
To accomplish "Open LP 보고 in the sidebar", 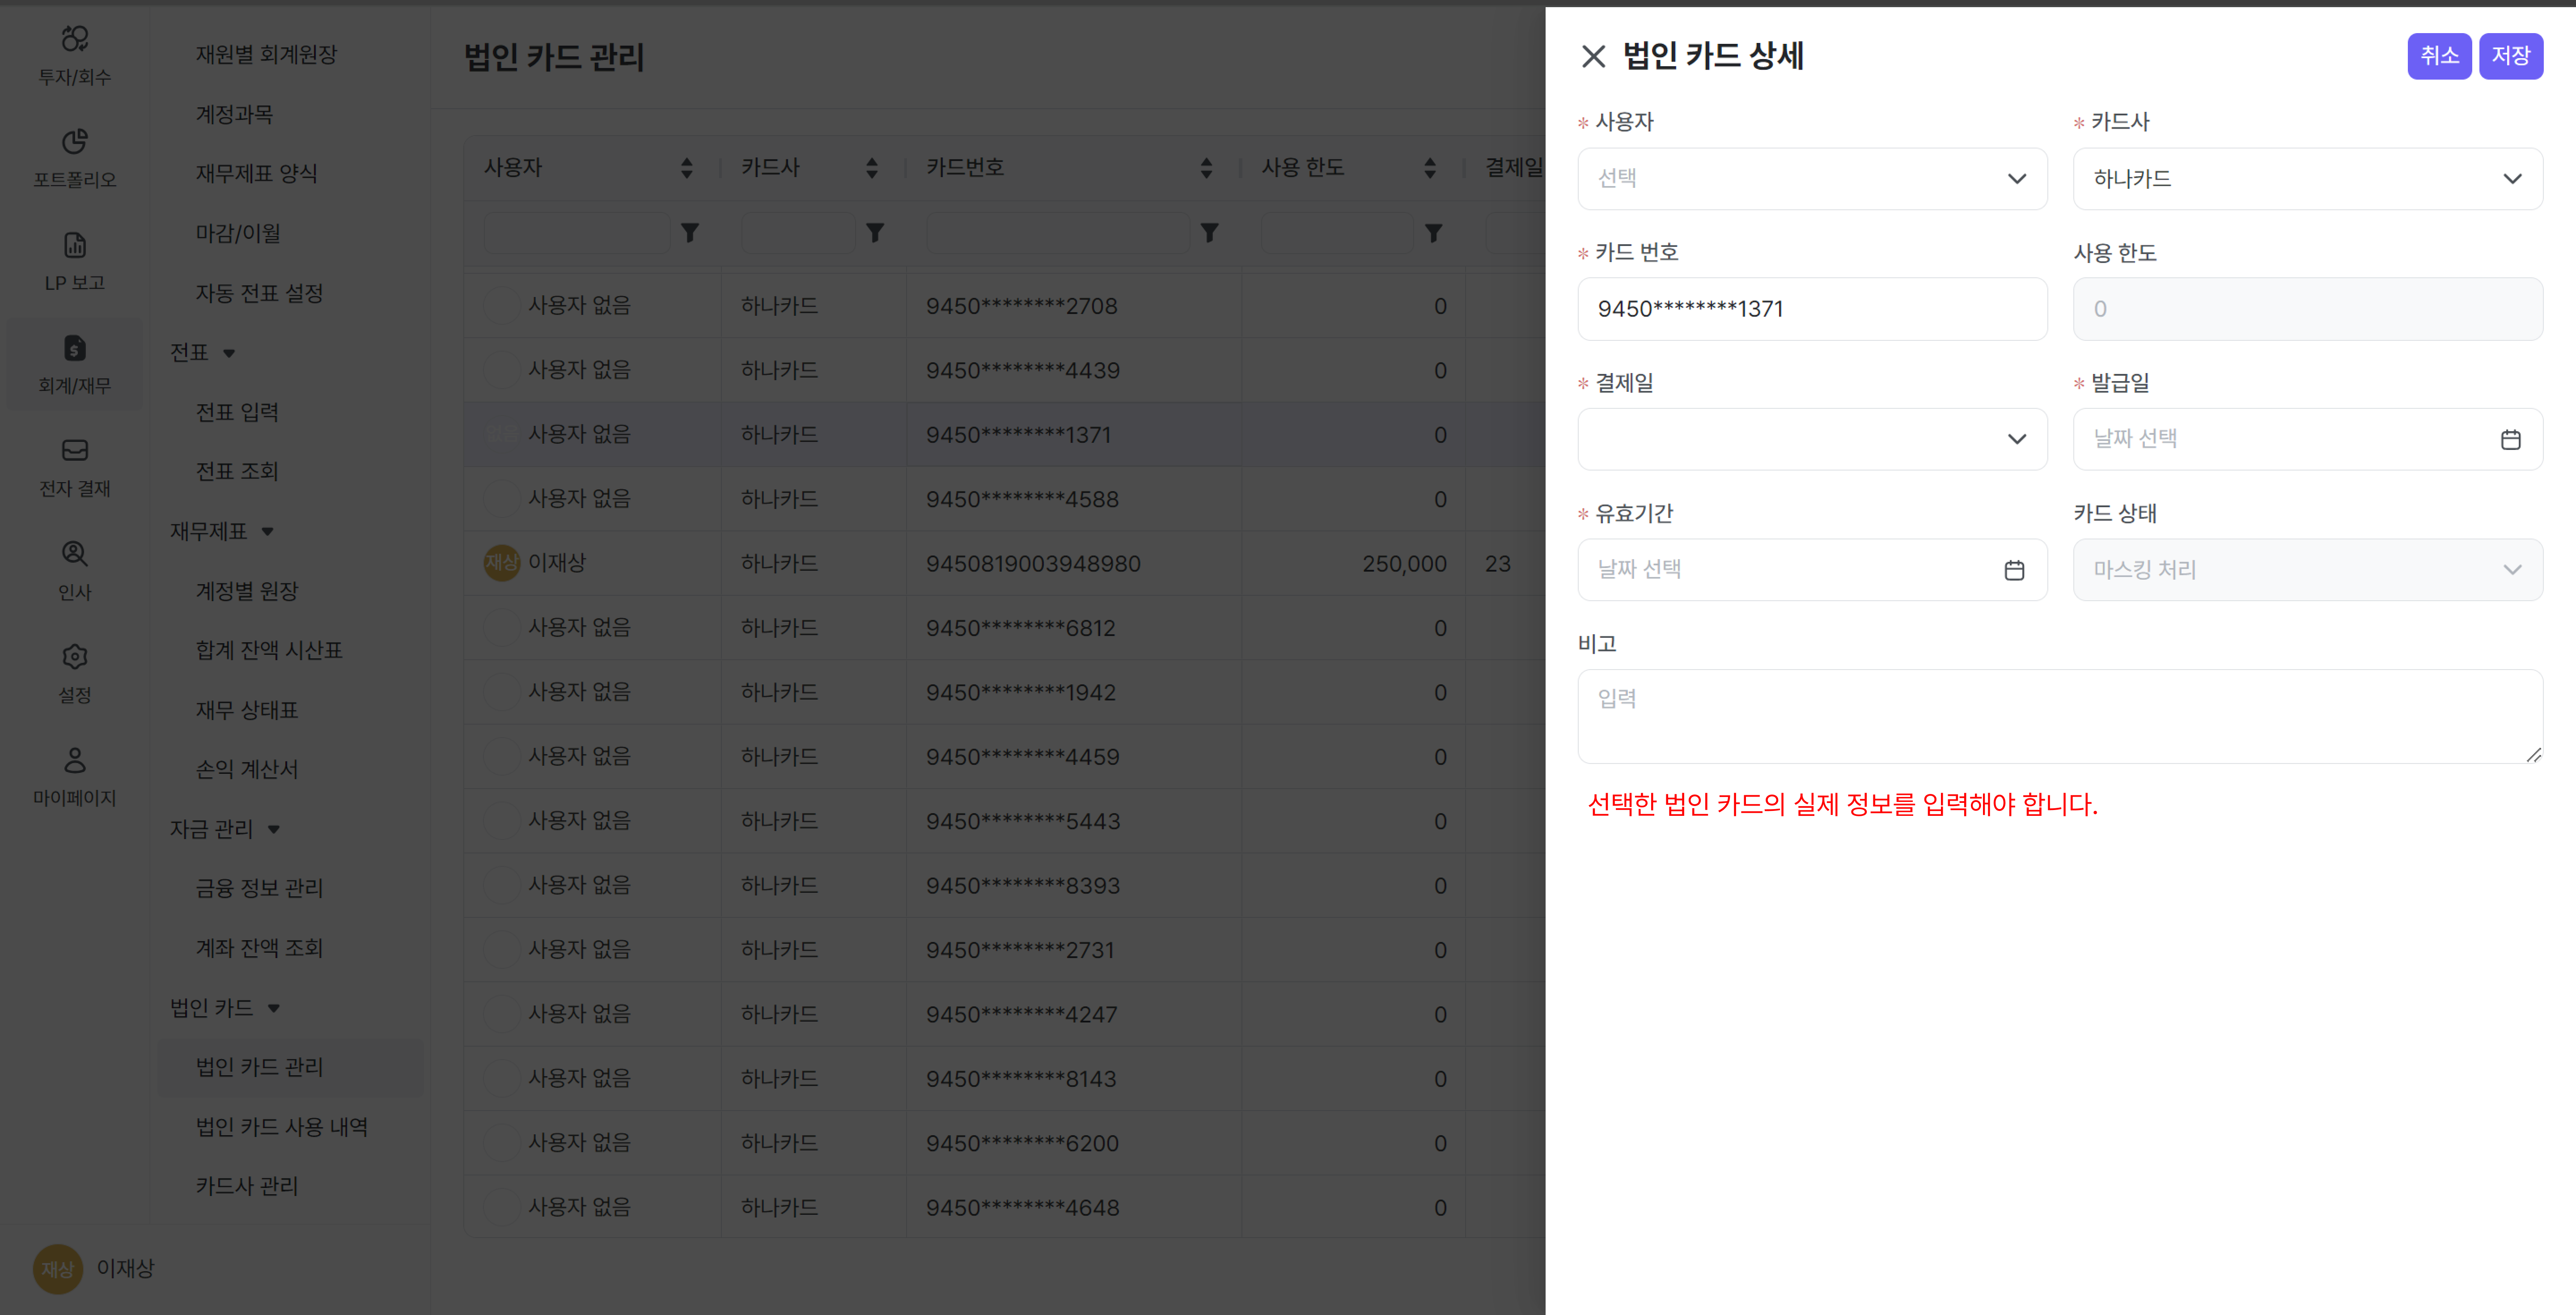I will click(x=75, y=262).
